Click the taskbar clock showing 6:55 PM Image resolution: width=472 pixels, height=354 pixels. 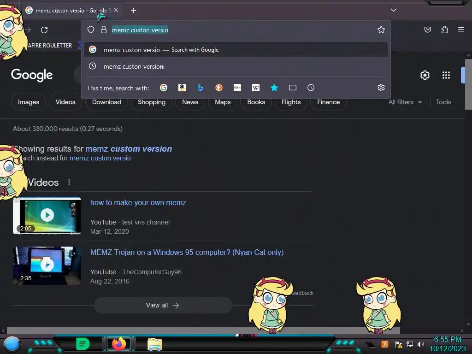point(447,344)
